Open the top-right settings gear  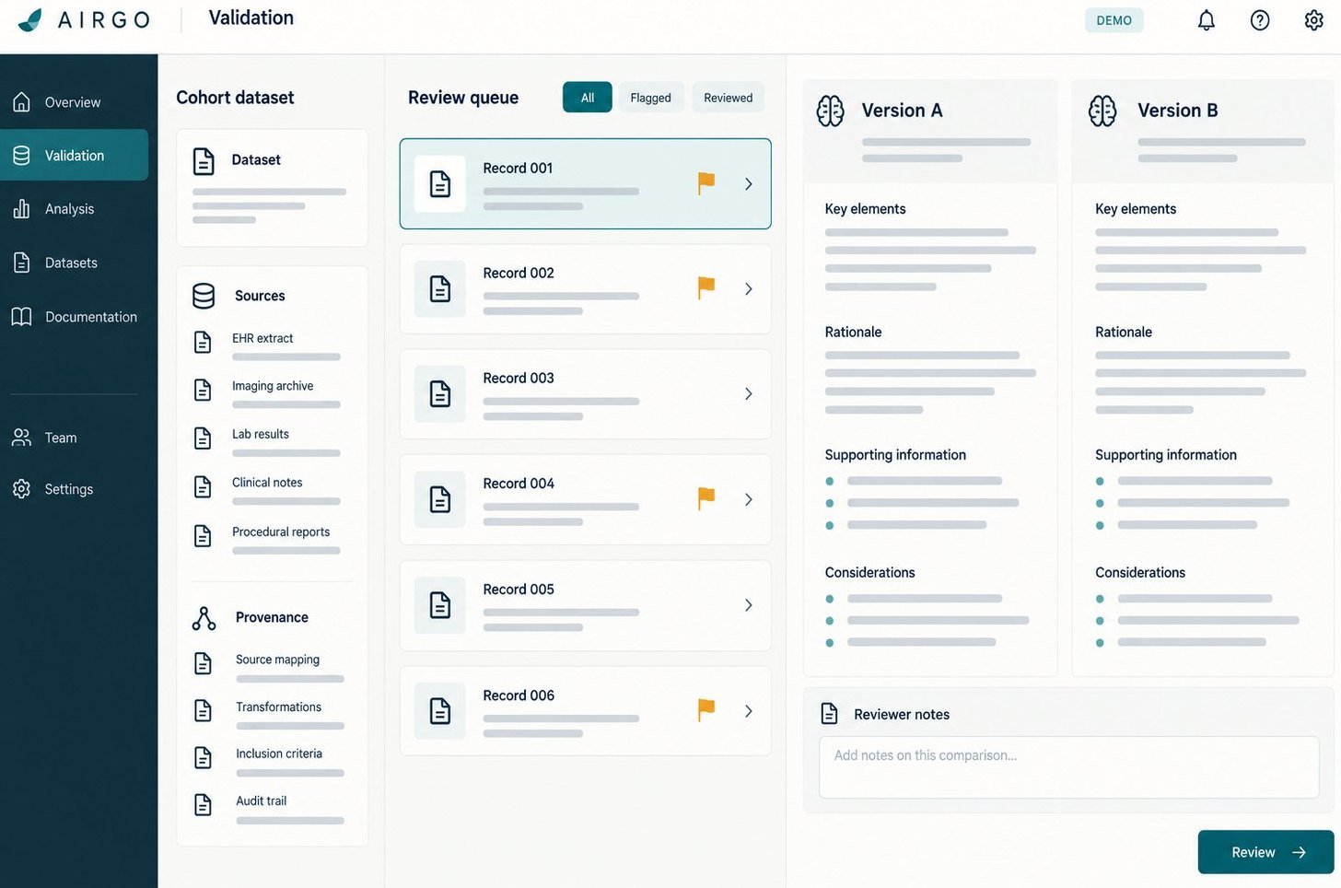coord(1314,20)
